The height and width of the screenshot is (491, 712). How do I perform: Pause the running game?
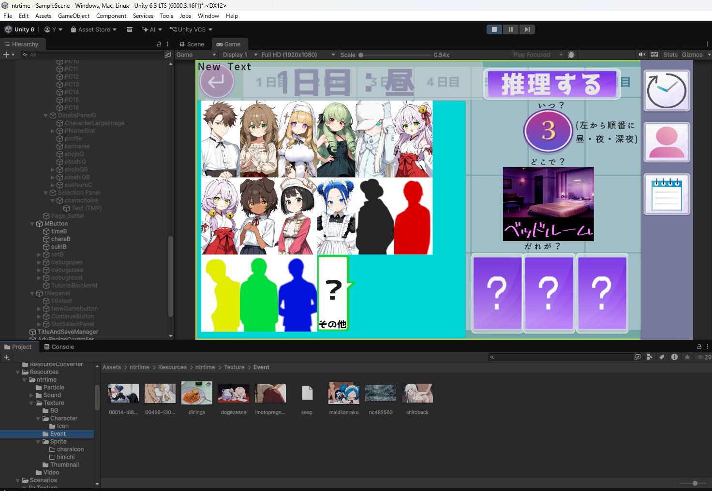511,29
